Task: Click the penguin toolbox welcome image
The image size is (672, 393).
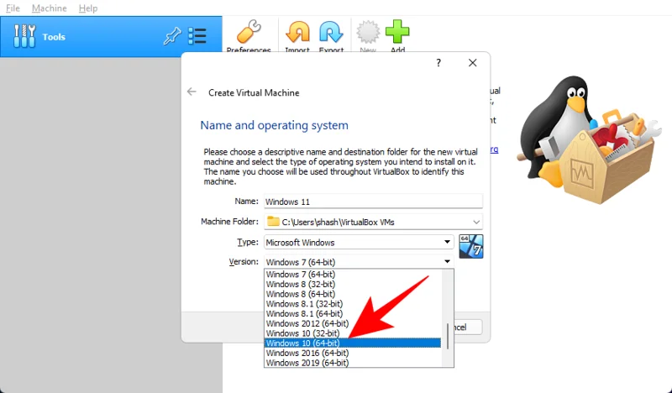Action: (x=590, y=139)
